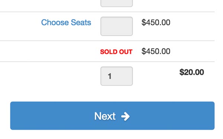This screenshot has height=139, width=223.
Task: Click the Next button
Action: click(x=112, y=116)
